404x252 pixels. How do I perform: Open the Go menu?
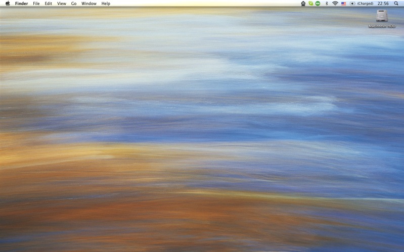[74, 4]
